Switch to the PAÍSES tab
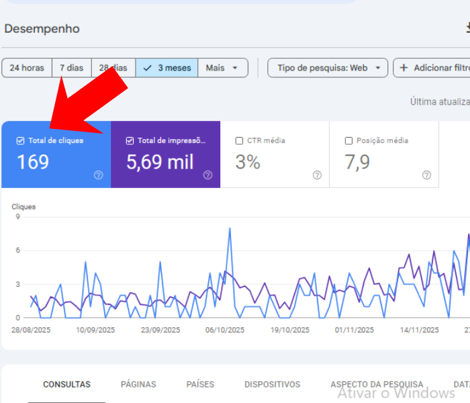Viewport: 470px width, 403px height. pyautogui.click(x=200, y=385)
